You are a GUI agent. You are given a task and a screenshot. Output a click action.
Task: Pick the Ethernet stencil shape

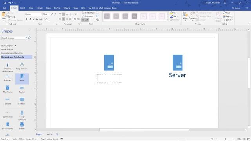click(7, 78)
